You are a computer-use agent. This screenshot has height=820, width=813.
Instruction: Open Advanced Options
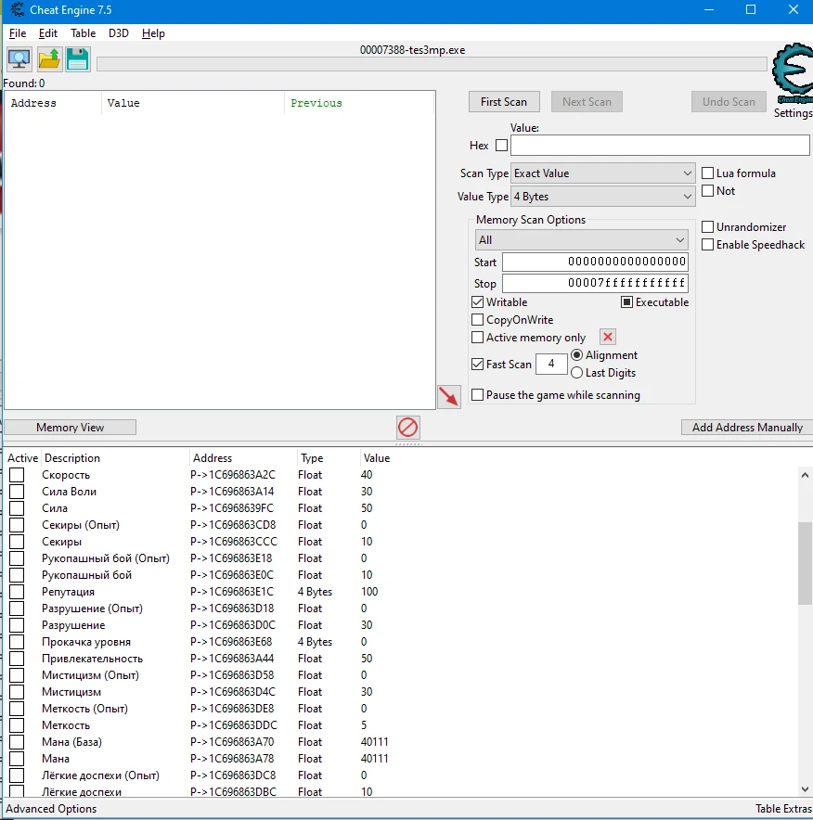point(51,809)
